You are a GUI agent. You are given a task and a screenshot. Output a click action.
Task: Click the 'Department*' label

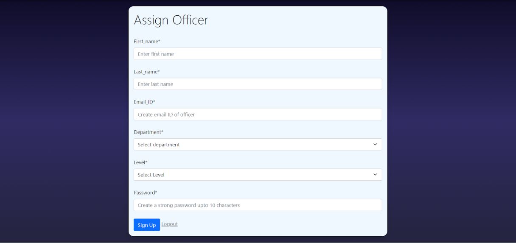click(149, 132)
